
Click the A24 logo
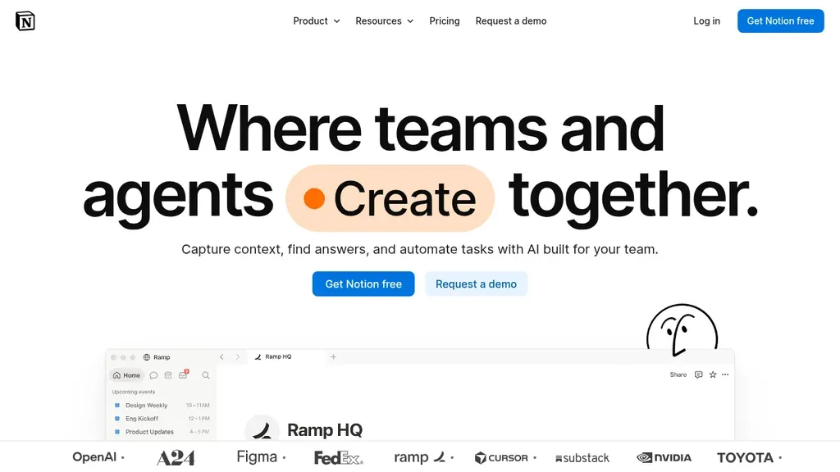click(x=176, y=457)
